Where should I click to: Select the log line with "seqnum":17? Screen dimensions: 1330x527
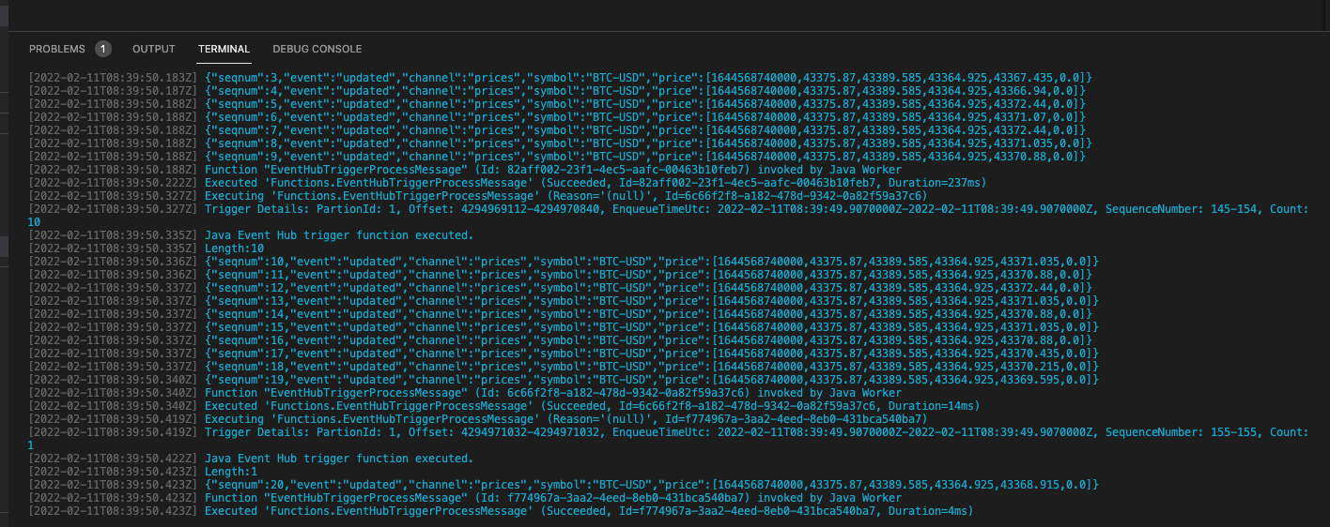pos(564,353)
